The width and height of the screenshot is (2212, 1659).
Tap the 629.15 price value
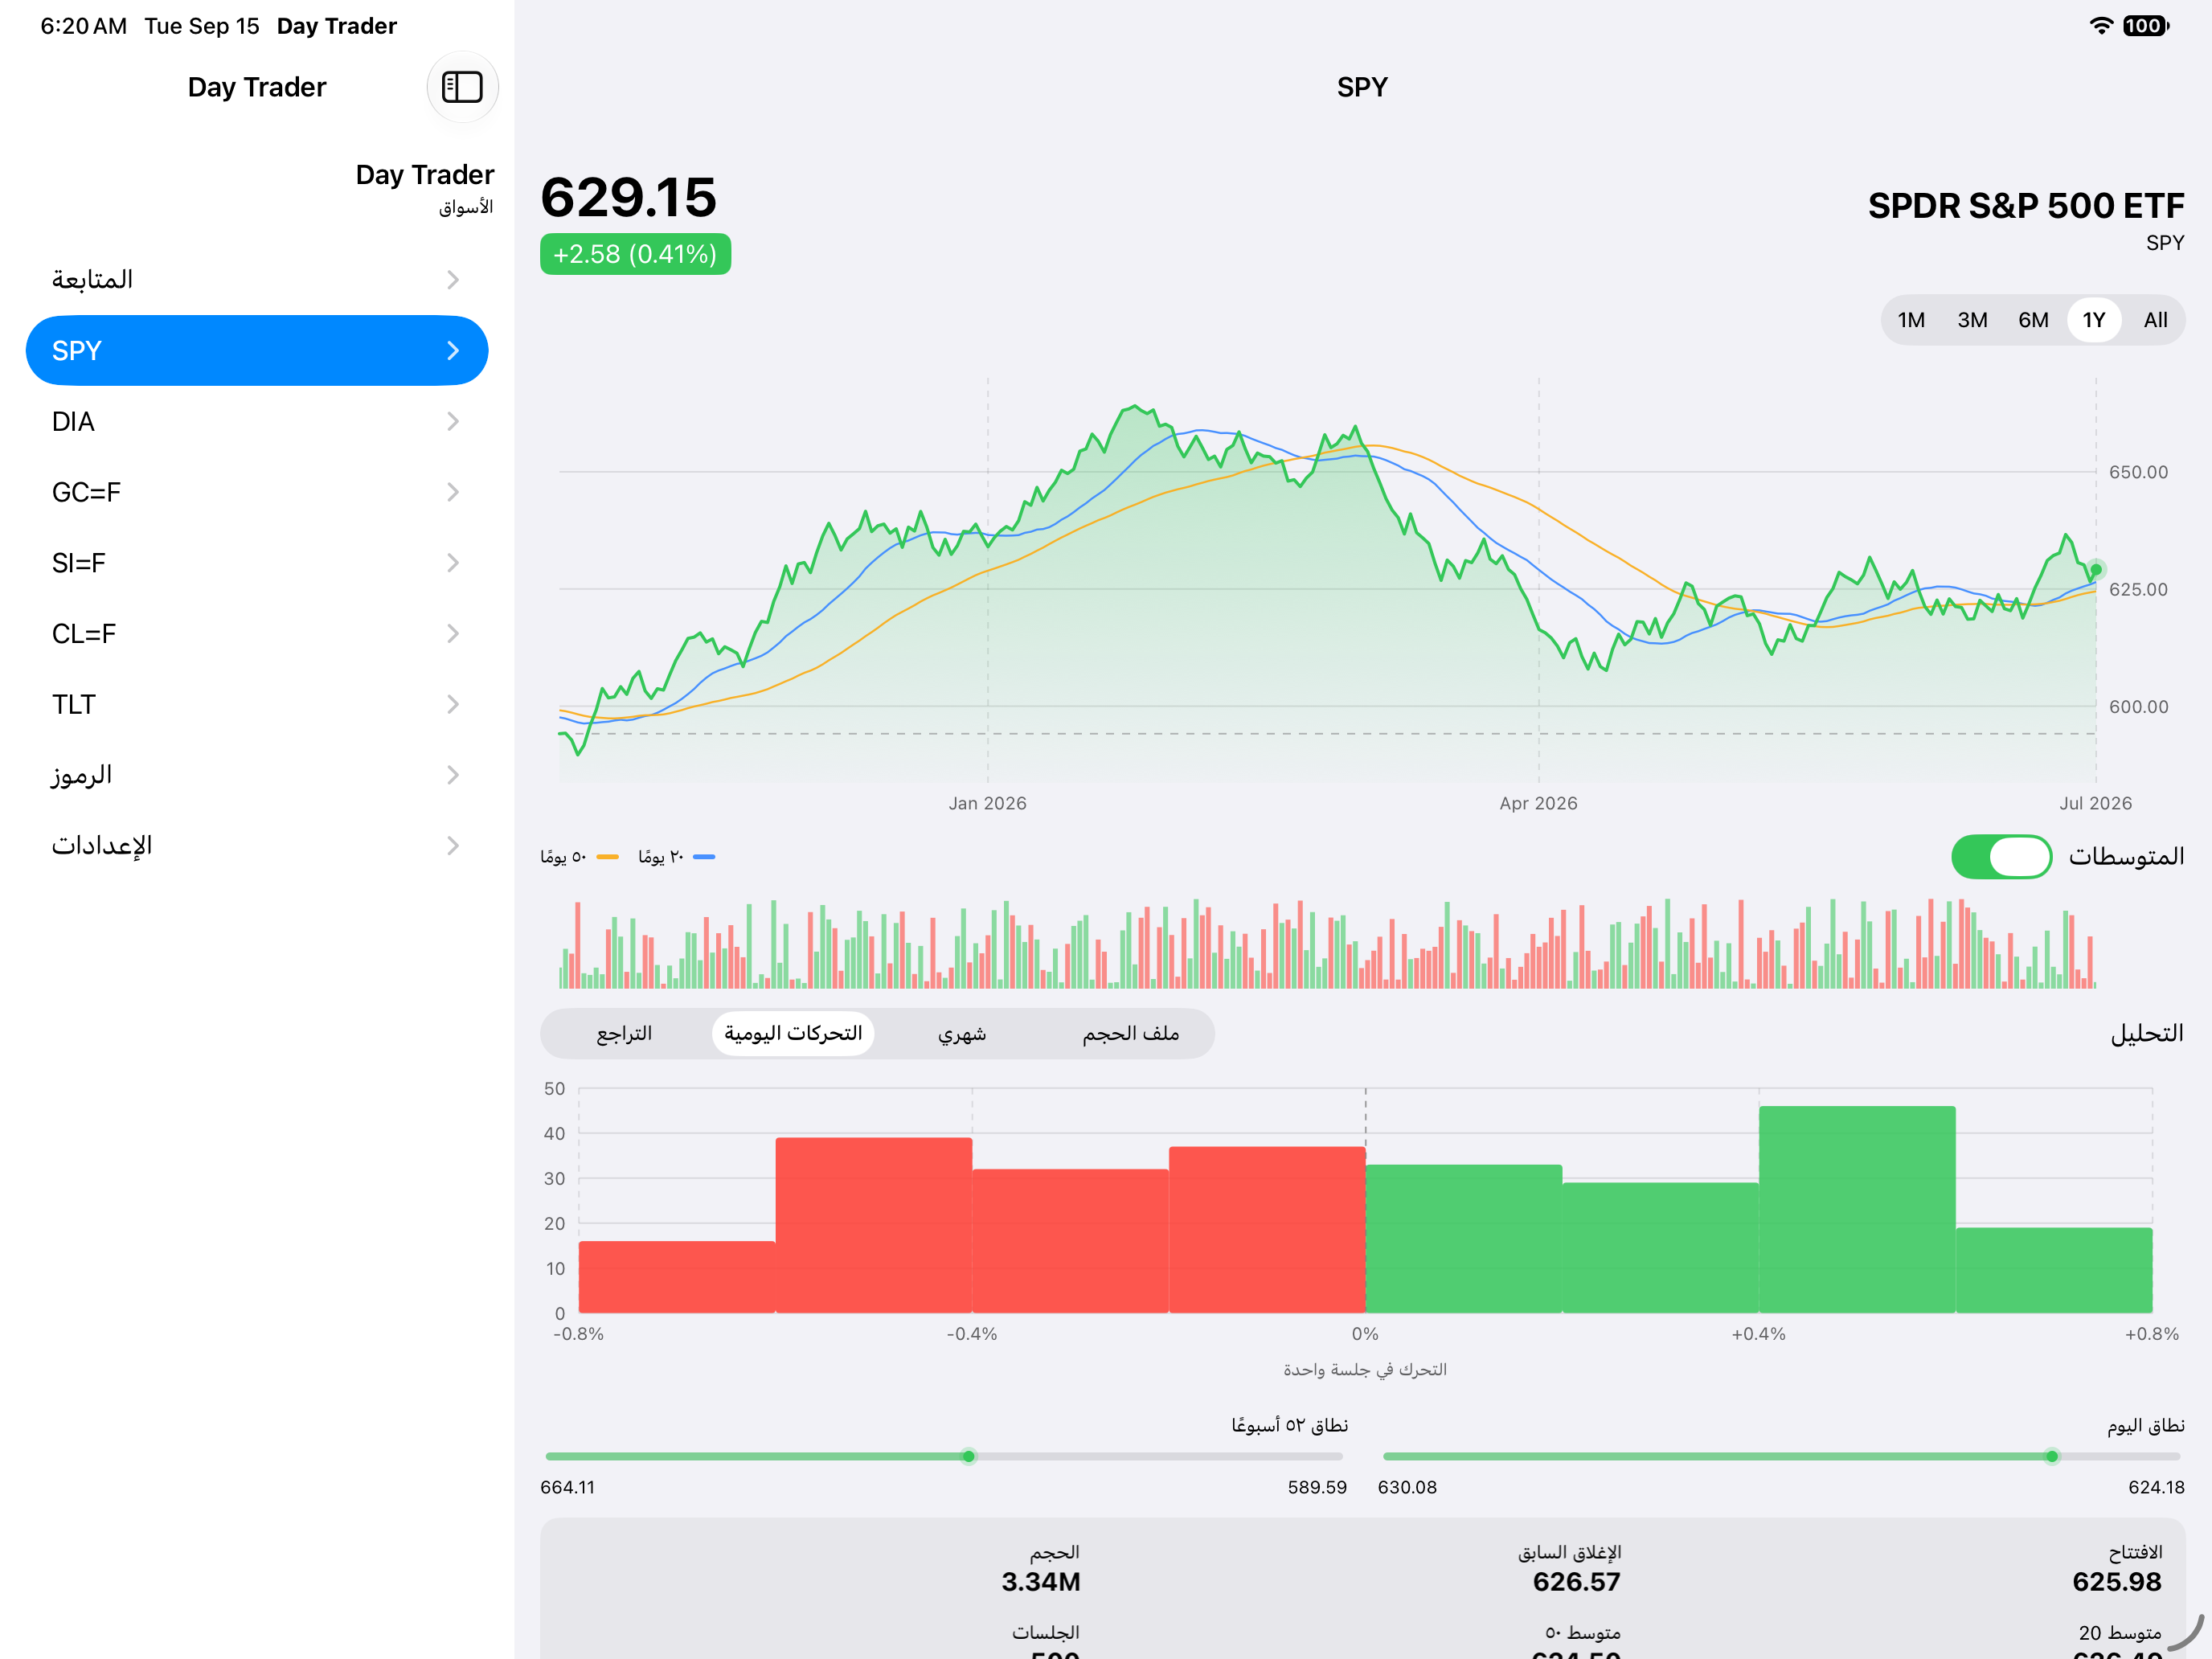point(628,197)
